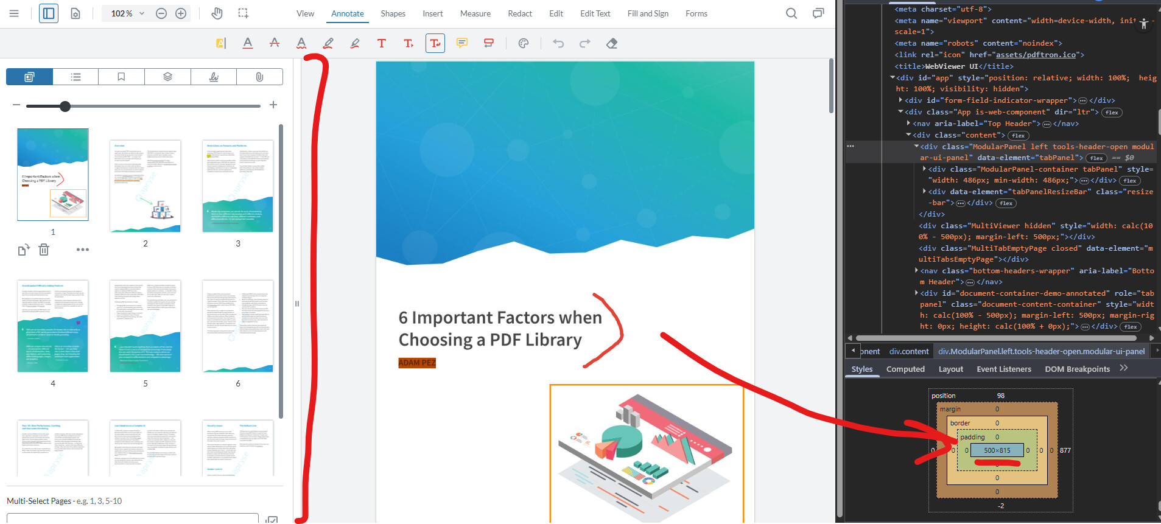The width and height of the screenshot is (1161, 524).
Task: Select the Highlight text tool
Action: point(221,43)
